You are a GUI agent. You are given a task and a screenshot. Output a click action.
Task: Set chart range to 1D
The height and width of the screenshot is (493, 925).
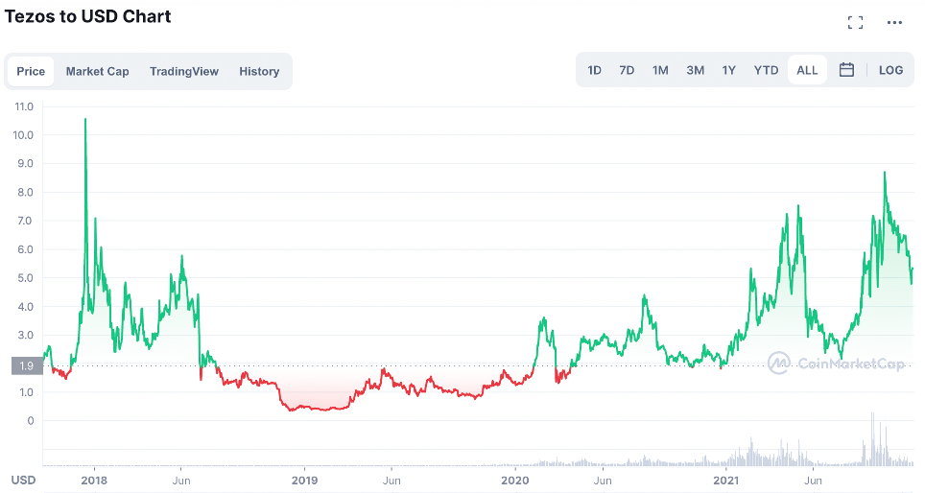pos(594,70)
